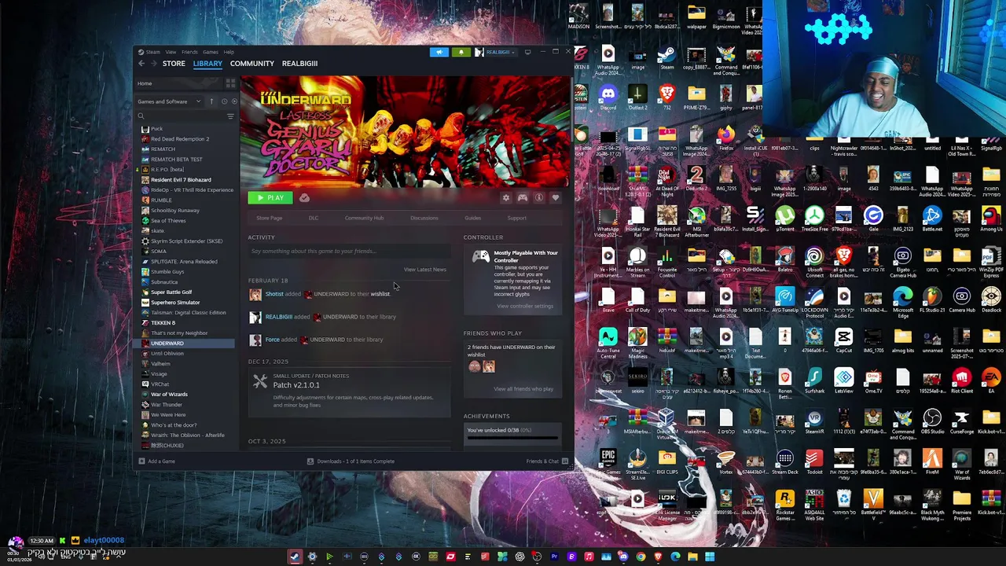This screenshot has width=1006, height=566.
Task: Click the library search magnifier icon
Action: 141,116
